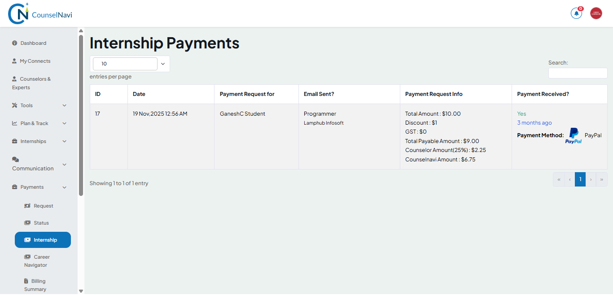The width and height of the screenshot is (613, 295).
Task: Click the last-page pagination button
Action: click(x=601, y=179)
